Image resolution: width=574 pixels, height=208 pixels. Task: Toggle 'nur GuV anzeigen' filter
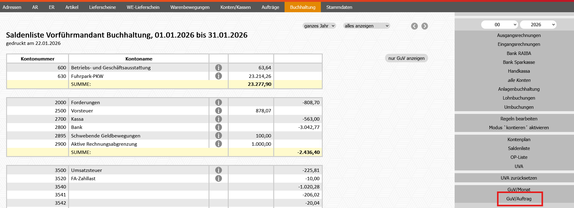coord(406,58)
